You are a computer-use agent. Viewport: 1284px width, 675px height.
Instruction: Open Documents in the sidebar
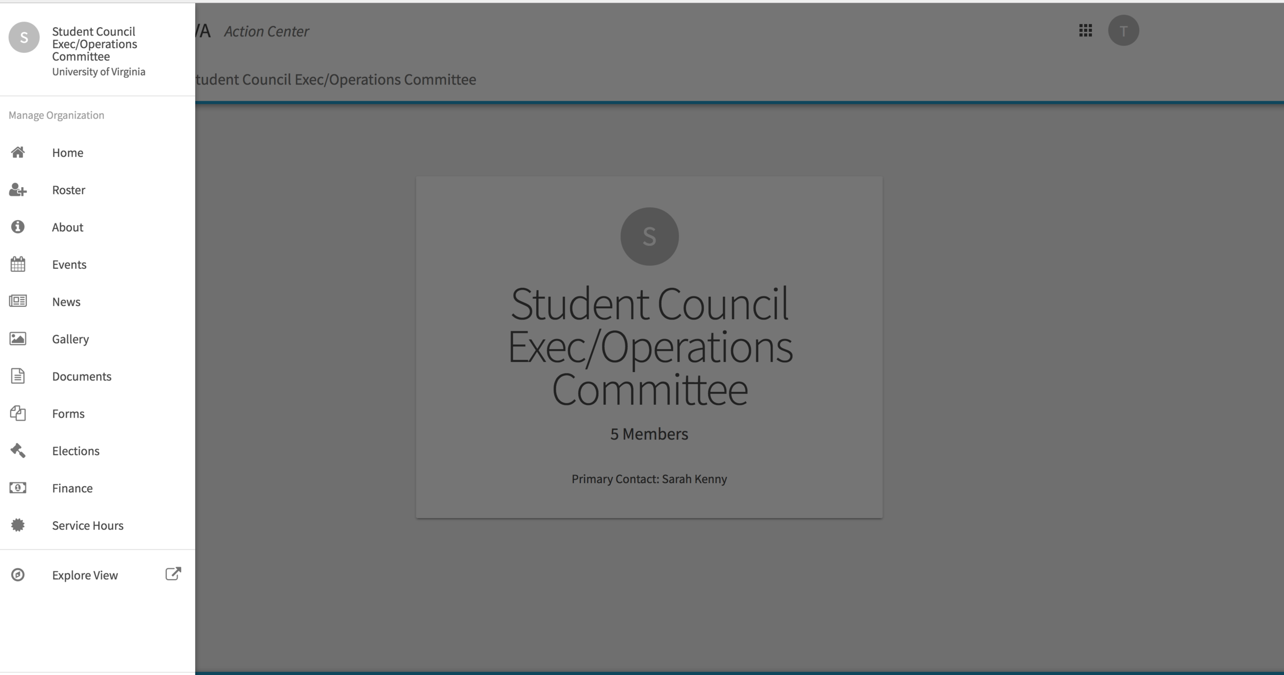[x=98, y=376]
